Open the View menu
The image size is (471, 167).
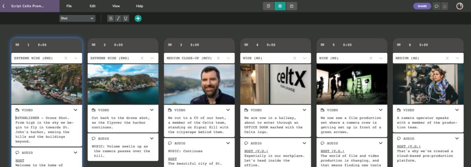[x=116, y=6]
